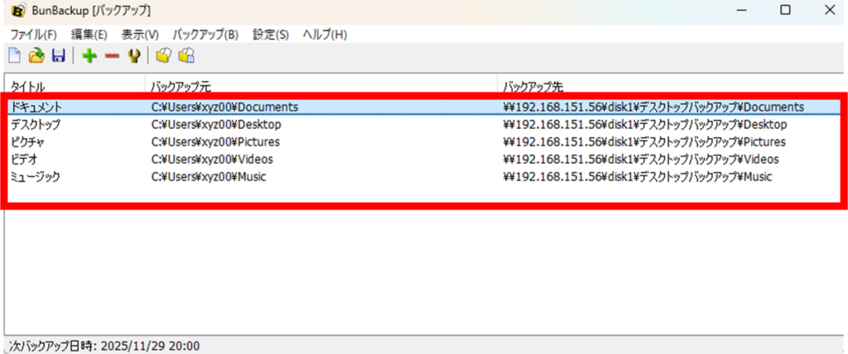Start backup with the plain yellow folders icon
The width and height of the screenshot is (848, 354).
tap(163, 55)
